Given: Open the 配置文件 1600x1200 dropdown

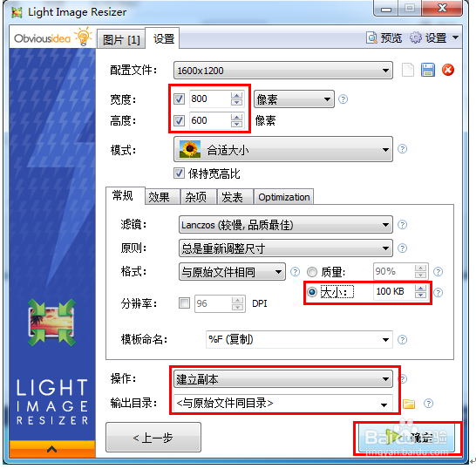Looking at the screenshot, I should tap(283, 71).
